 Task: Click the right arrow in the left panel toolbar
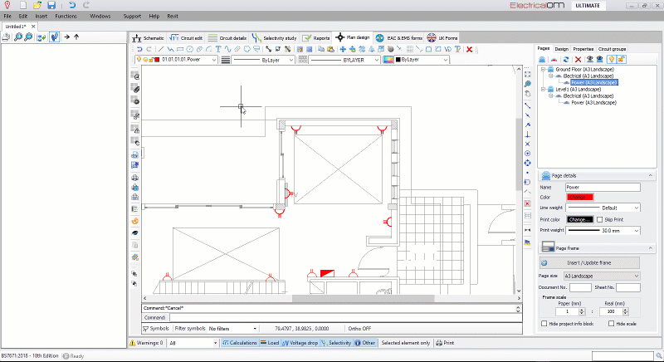coord(66,37)
